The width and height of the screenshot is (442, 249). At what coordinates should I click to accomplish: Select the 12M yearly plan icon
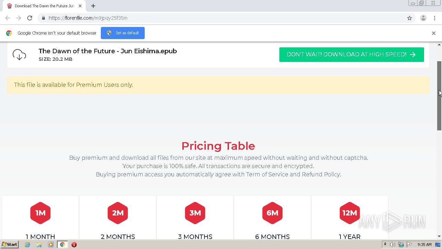click(350, 213)
